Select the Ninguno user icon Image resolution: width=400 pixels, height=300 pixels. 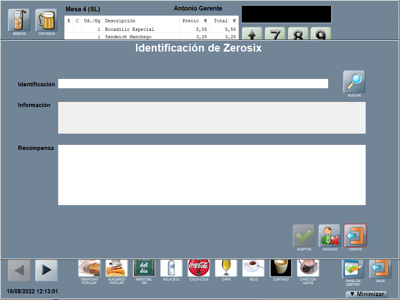click(330, 236)
